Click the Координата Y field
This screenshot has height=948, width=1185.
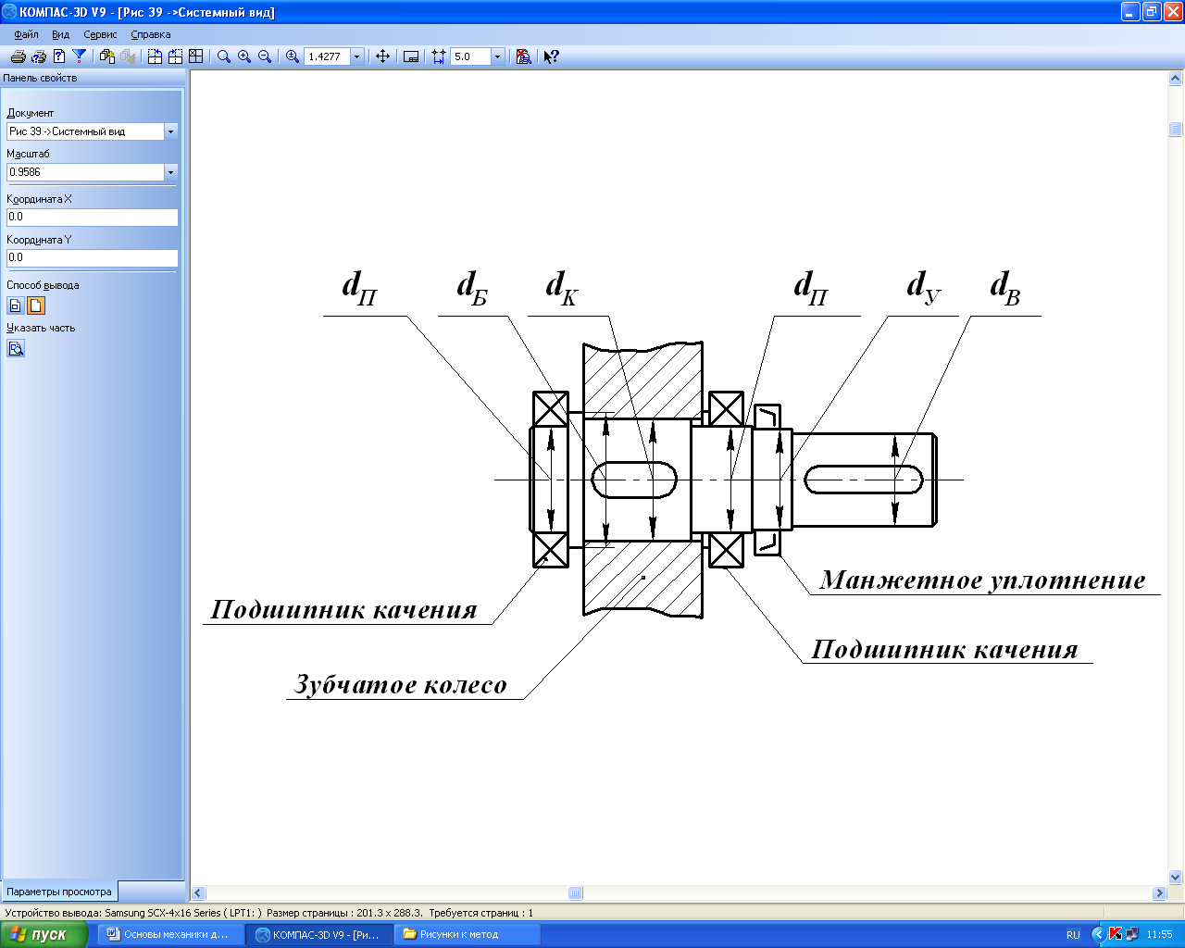[92, 257]
